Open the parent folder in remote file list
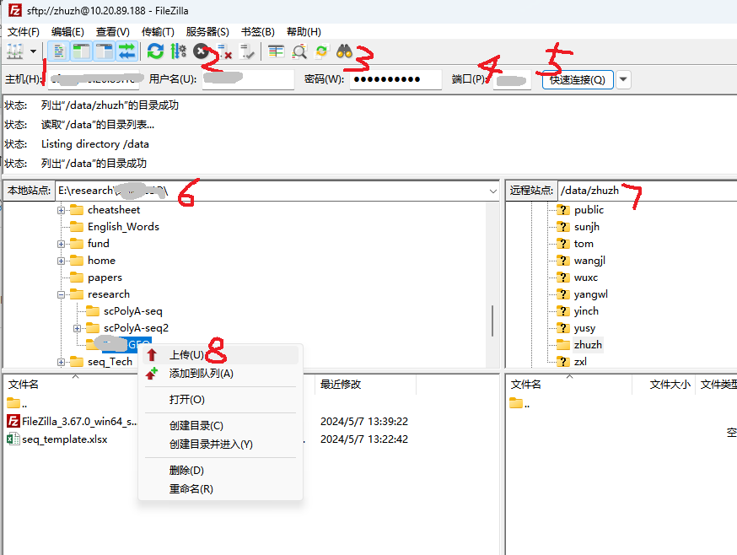Screen dimensions: 737x555 point(519,403)
